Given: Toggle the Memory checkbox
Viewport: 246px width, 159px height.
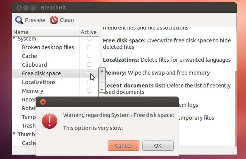Looking at the screenshot, I should pyautogui.click(x=89, y=91).
